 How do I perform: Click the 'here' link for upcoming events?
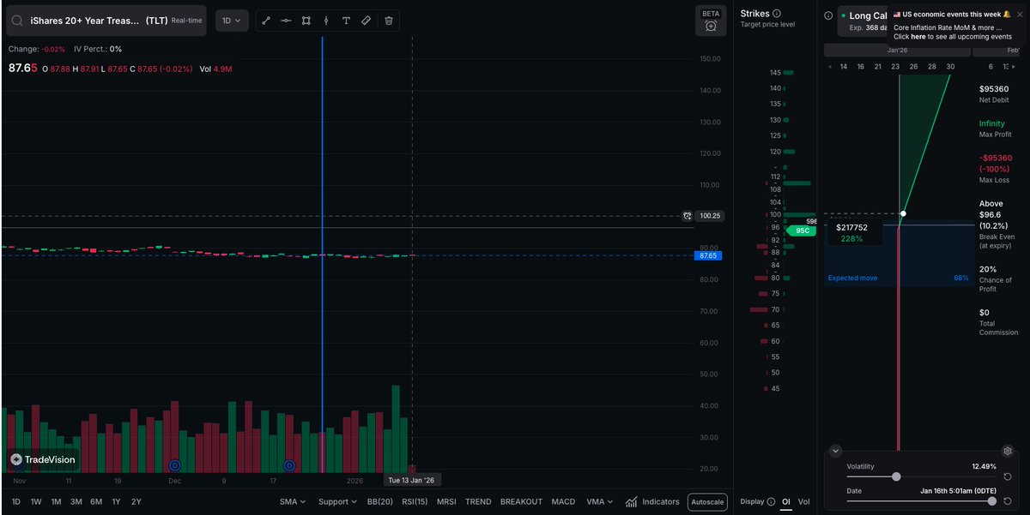coord(918,37)
